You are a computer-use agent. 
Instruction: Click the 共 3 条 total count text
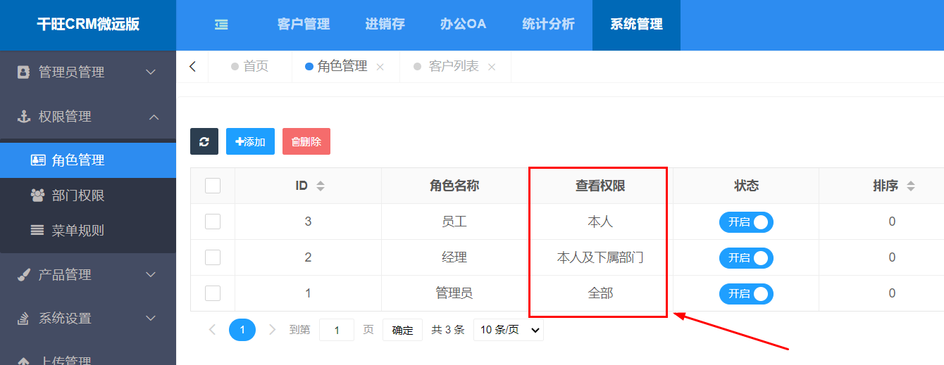pos(448,330)
